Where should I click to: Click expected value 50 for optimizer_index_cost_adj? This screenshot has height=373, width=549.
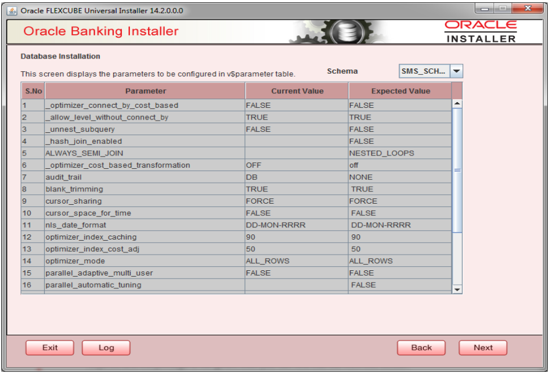coord(400,249)
